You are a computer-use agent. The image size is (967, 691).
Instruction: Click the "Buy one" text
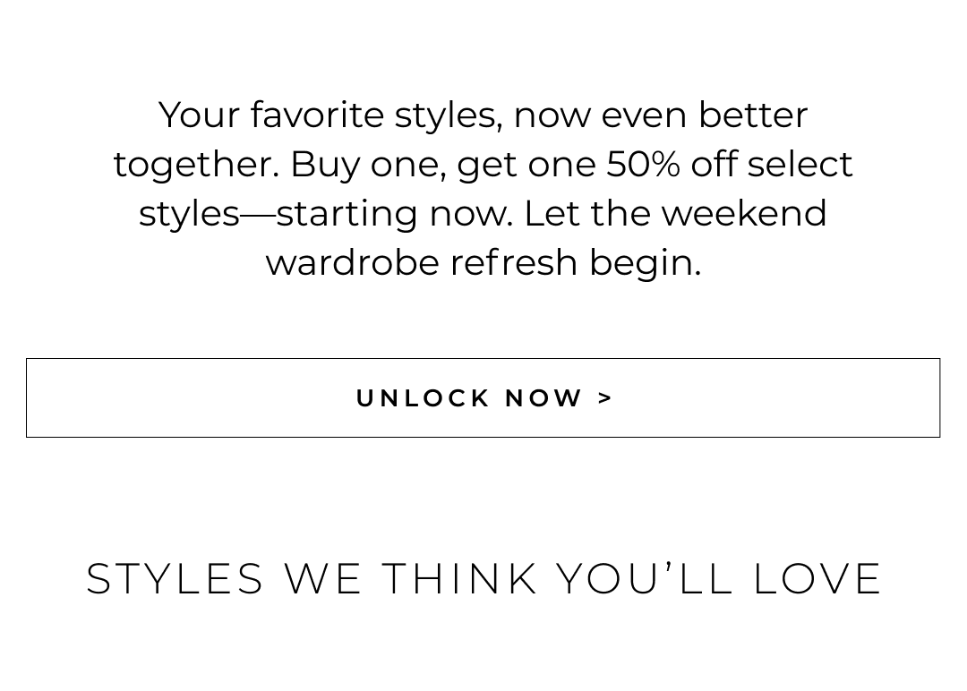tap(368, 165)
